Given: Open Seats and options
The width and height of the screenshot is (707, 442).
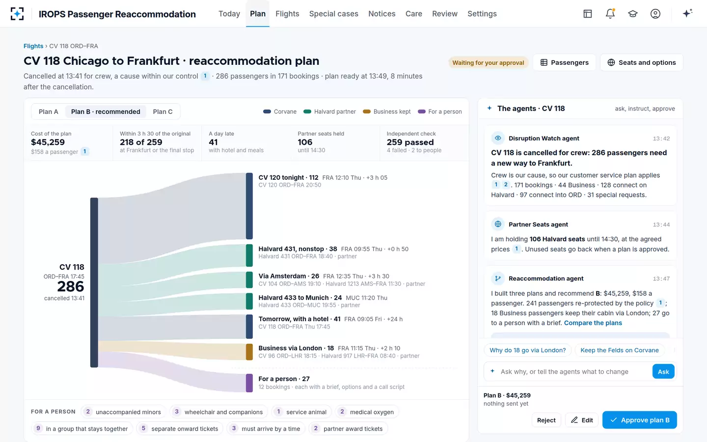Looking at the screenshot, I should [642, 62].
